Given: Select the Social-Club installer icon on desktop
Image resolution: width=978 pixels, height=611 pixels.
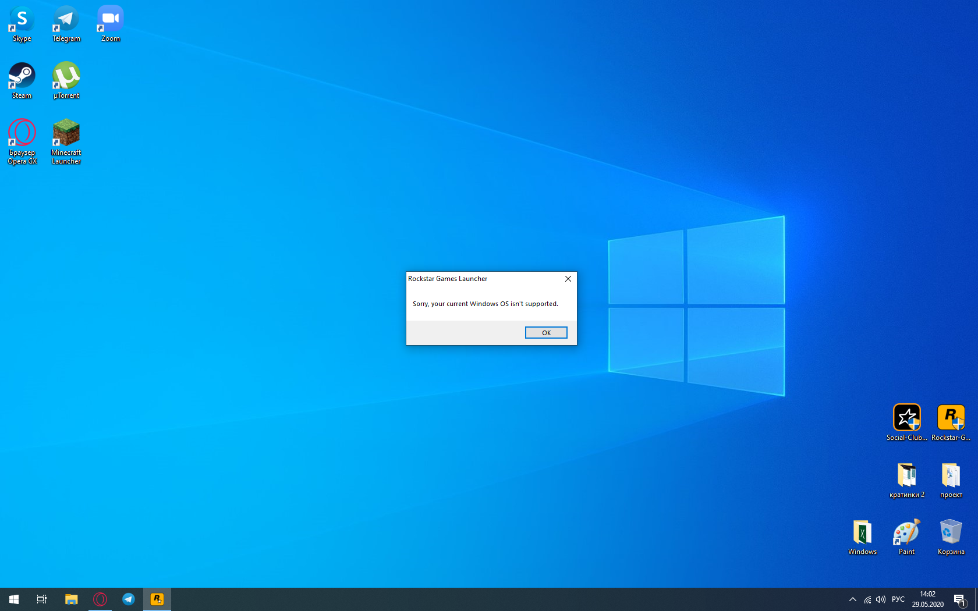Looking at the screenshot, I should tap(907, 423).
